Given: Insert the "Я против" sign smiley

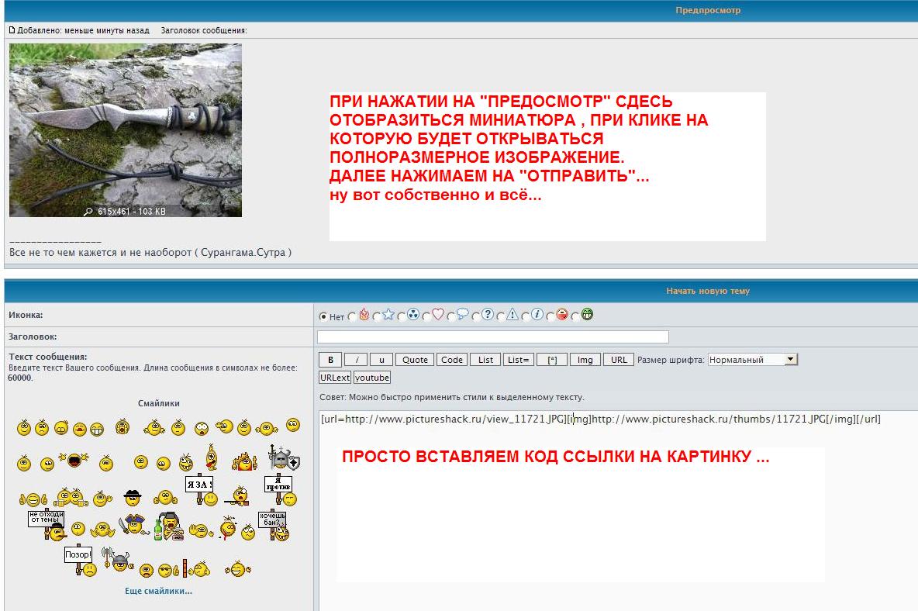Looking at the screenshot, I should [x=281, y=490].
